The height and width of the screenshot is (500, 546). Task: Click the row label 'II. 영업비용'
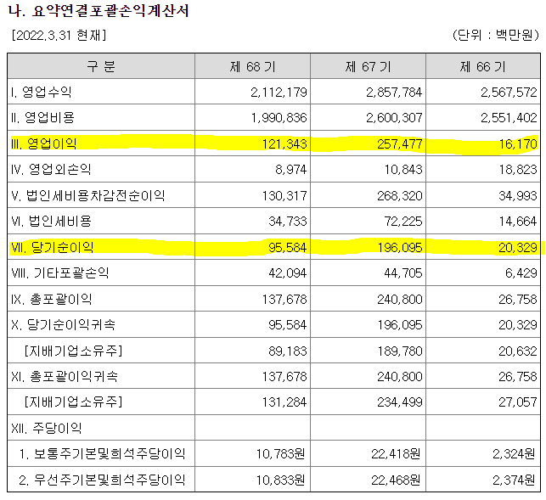click(x=42, y=118)
